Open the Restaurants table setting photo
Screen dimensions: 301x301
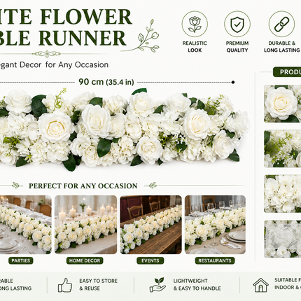(x=215, y=225)
